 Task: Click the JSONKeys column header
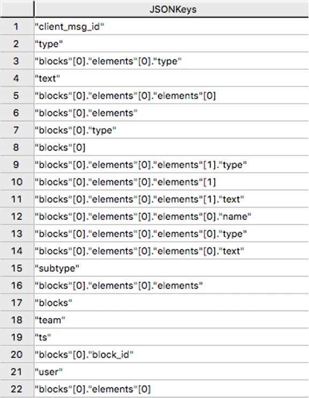172,9
